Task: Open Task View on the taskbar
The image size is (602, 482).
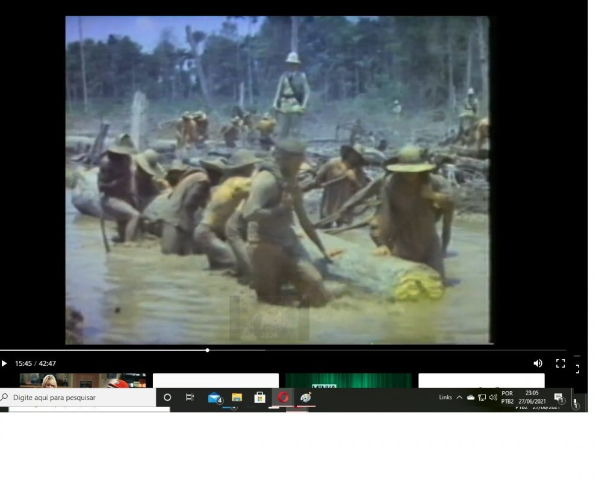Action: (190, 398)
